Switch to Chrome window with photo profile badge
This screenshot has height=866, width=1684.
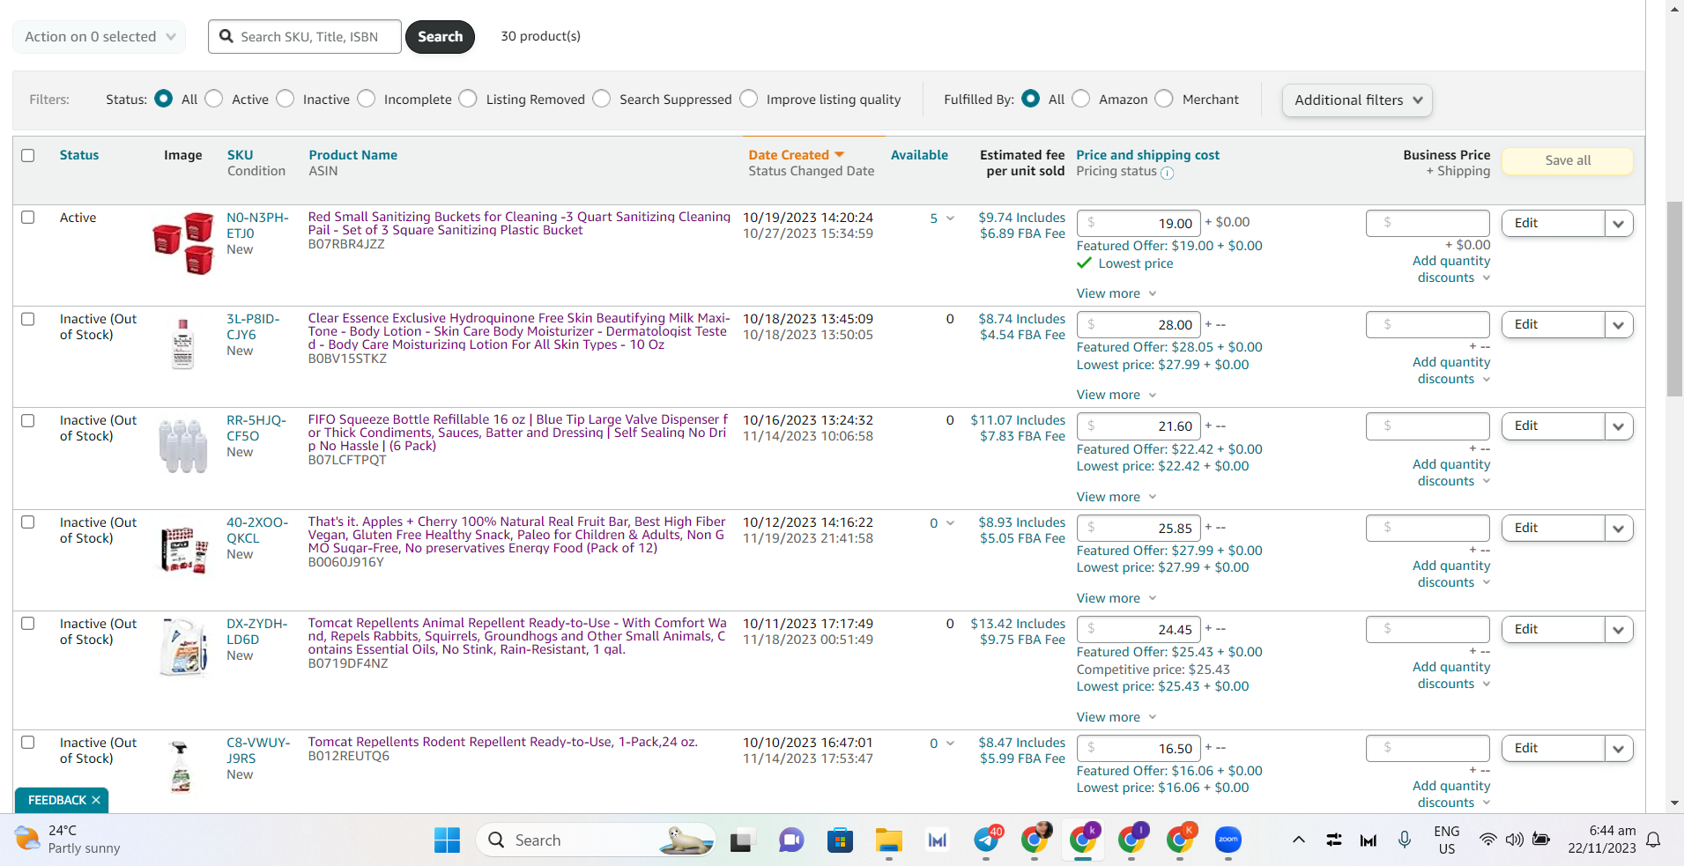1035,840
